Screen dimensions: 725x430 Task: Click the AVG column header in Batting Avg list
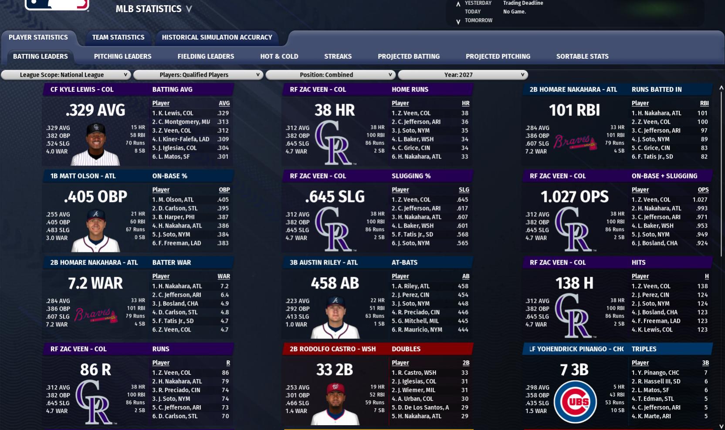click(224, 104)
